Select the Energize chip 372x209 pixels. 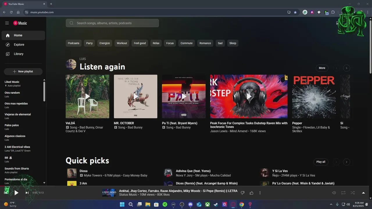pos(105,43)
